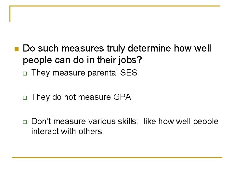
Task: Click the word 'GPA' in the second sub-bullet
Action: click(122, 97)
